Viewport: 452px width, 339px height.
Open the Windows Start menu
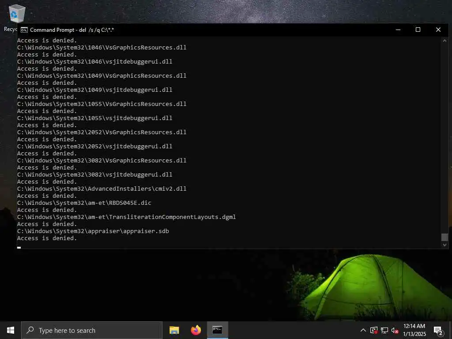coord(11,330)
